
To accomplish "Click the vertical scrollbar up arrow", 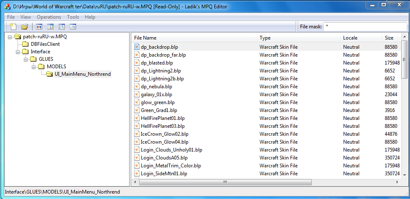I will 404,37.
